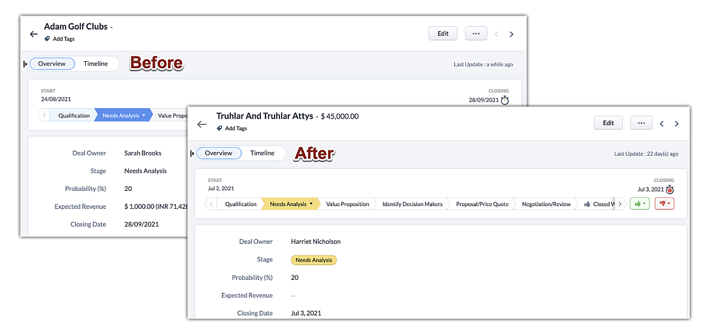
Task: Open more options menu in Truhlar deal
Action: (x=641, y=123)
